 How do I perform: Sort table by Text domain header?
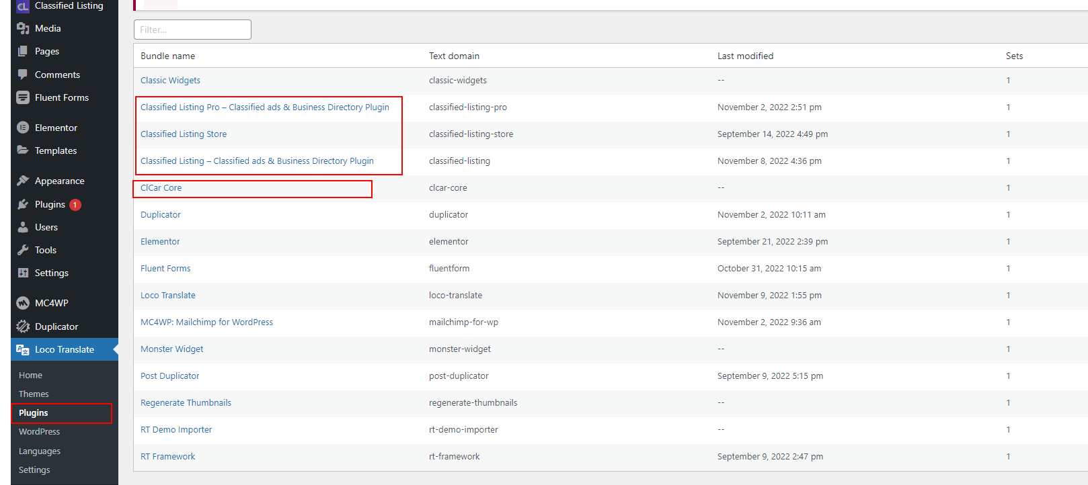tap(454, 56)
